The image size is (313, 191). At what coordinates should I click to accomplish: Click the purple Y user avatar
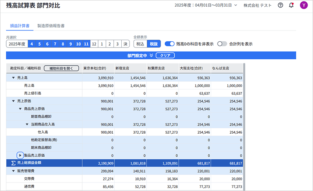(x=304, y=5)
